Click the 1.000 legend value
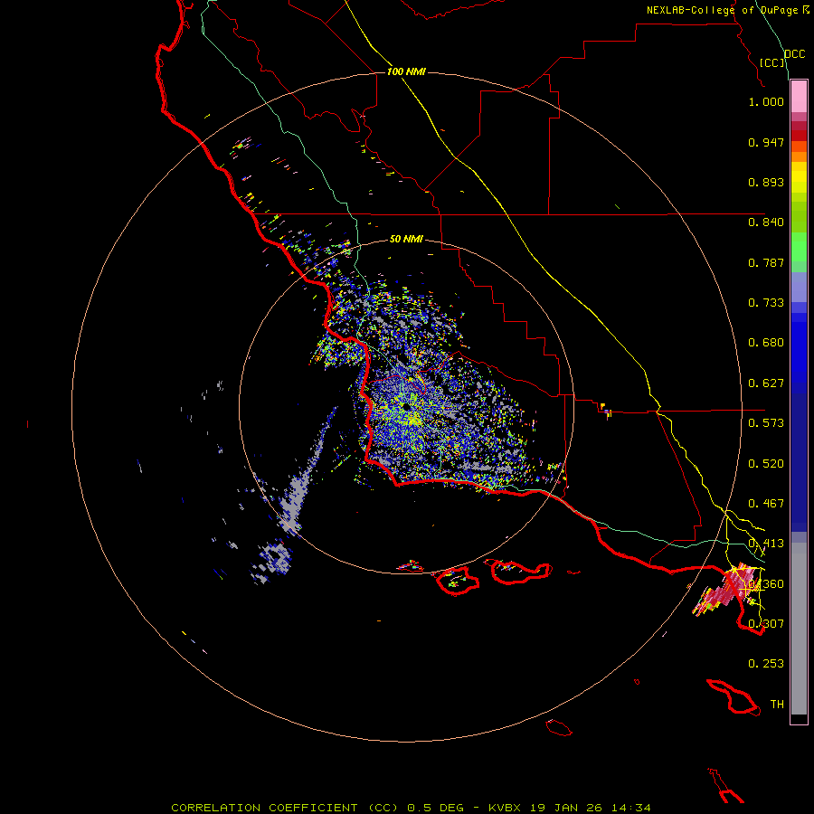 766,101
